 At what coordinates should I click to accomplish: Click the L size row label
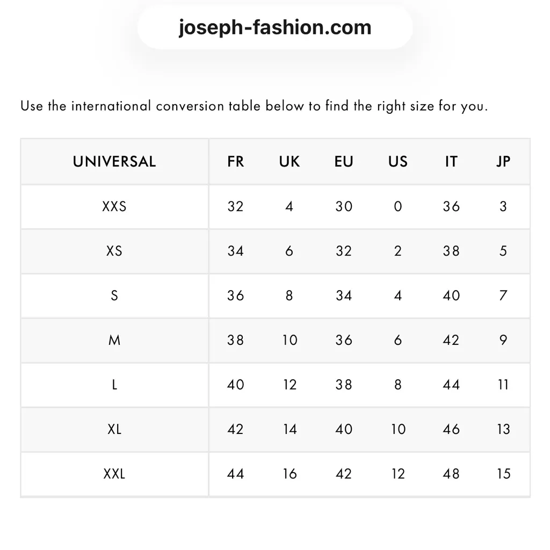click(x=114, y=385)
